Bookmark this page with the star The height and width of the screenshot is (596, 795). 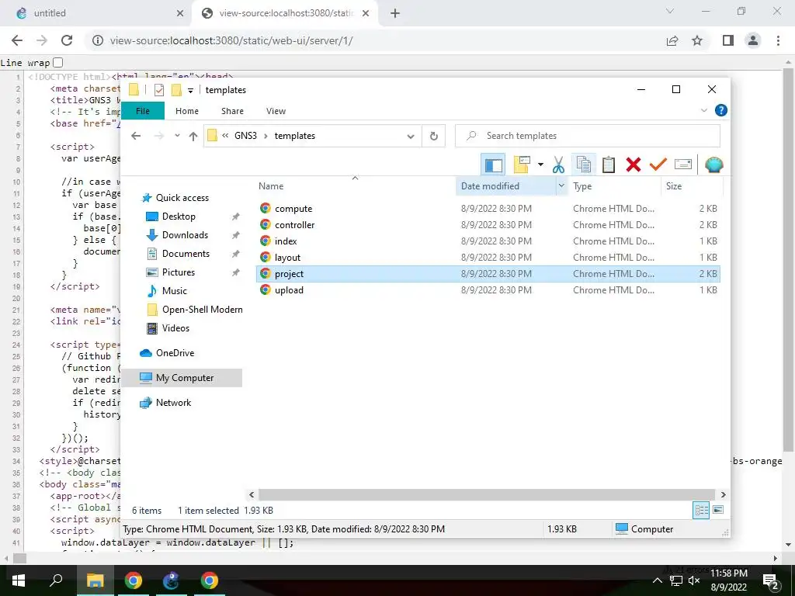point(698,40)
